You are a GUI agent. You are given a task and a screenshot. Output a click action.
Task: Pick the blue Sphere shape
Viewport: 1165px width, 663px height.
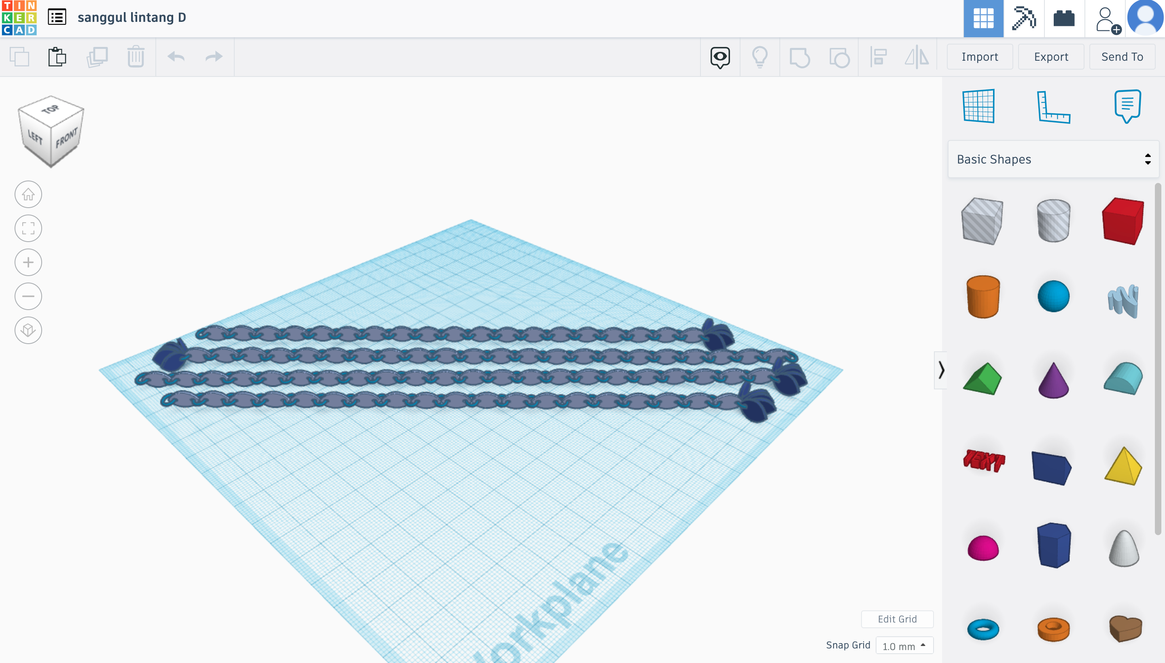pos(1053,296)
